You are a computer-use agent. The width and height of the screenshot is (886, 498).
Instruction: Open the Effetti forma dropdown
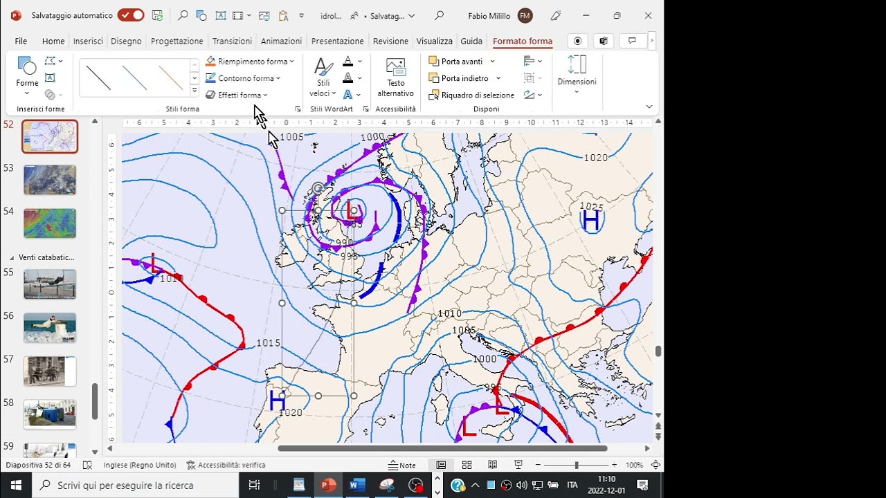(237, 95)
